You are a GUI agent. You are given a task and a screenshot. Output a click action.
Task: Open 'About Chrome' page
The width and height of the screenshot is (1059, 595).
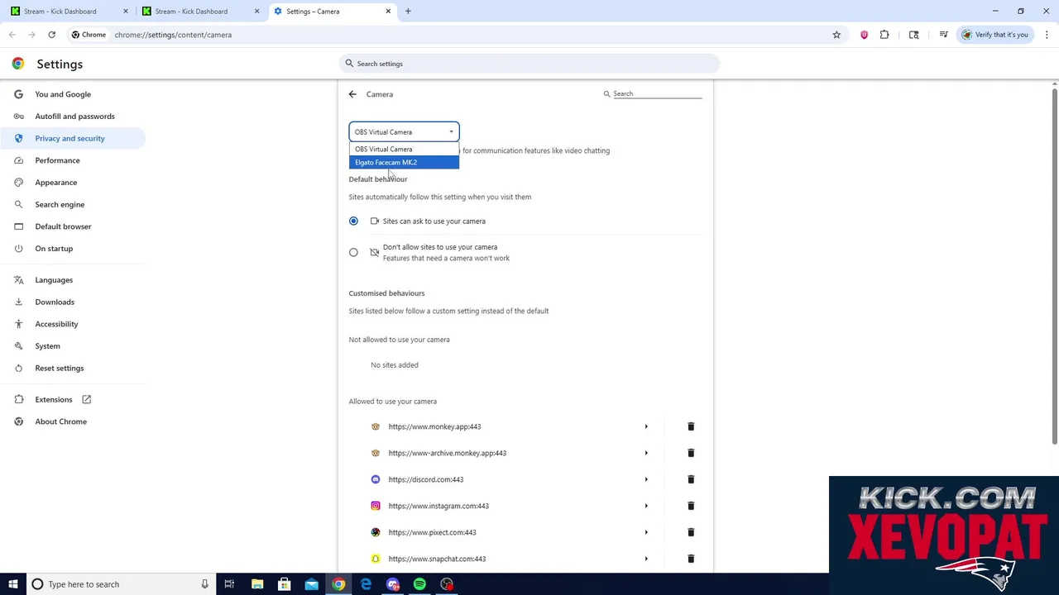coord(73,421)
